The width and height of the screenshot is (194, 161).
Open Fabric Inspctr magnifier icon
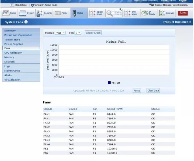[x=110, y=13]
